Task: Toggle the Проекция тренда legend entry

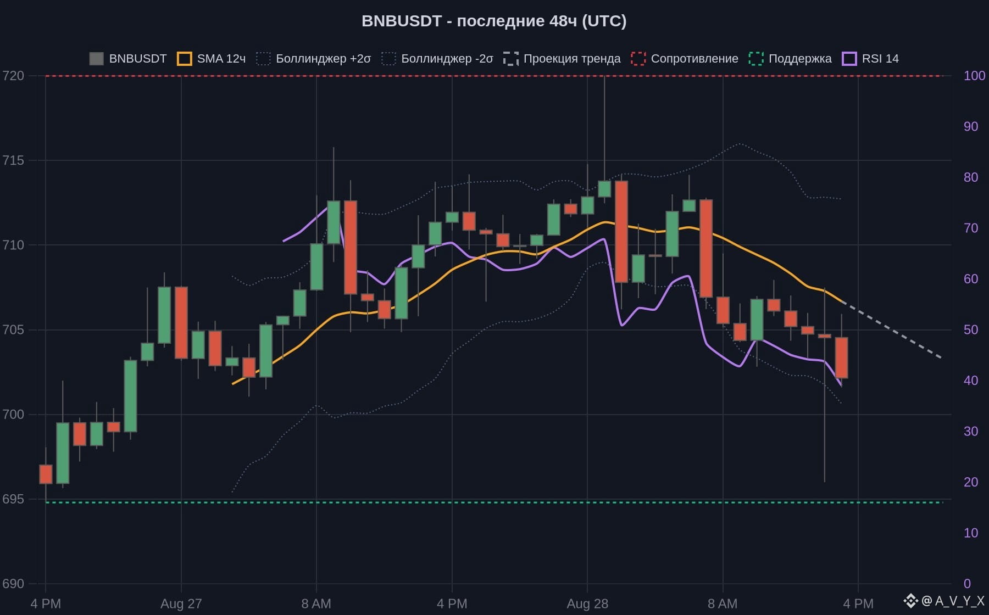Action: coord(562,59)
